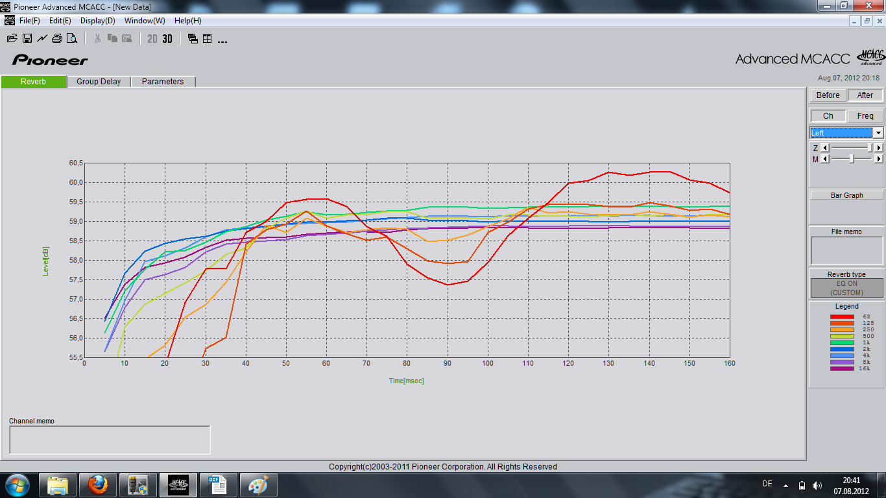Image resolution: width=886 pixels, height=498 pixels.
Task: Click the M slider handle
Action: click(852, 159)
